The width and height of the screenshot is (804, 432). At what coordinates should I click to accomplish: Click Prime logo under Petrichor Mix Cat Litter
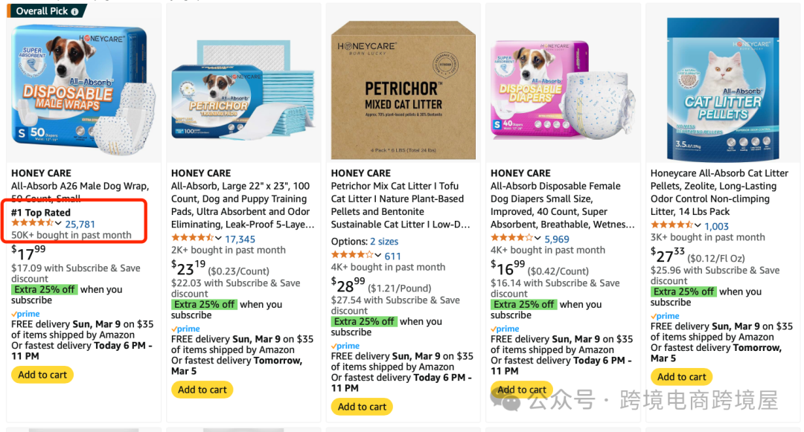point(345,346)
